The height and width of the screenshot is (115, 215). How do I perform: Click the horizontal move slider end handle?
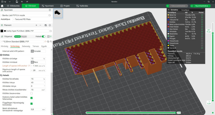coord(175,113)
